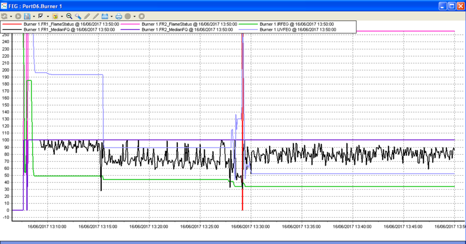Click the color palette icon
The image size is (466, 244).
pos(55,16)
